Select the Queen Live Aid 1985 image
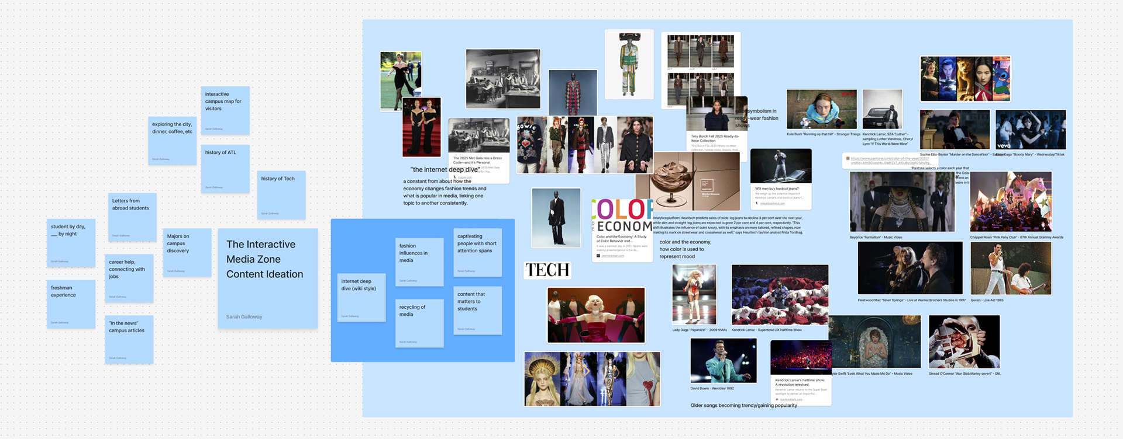The image size is (1123, 439). [1011, 268]
